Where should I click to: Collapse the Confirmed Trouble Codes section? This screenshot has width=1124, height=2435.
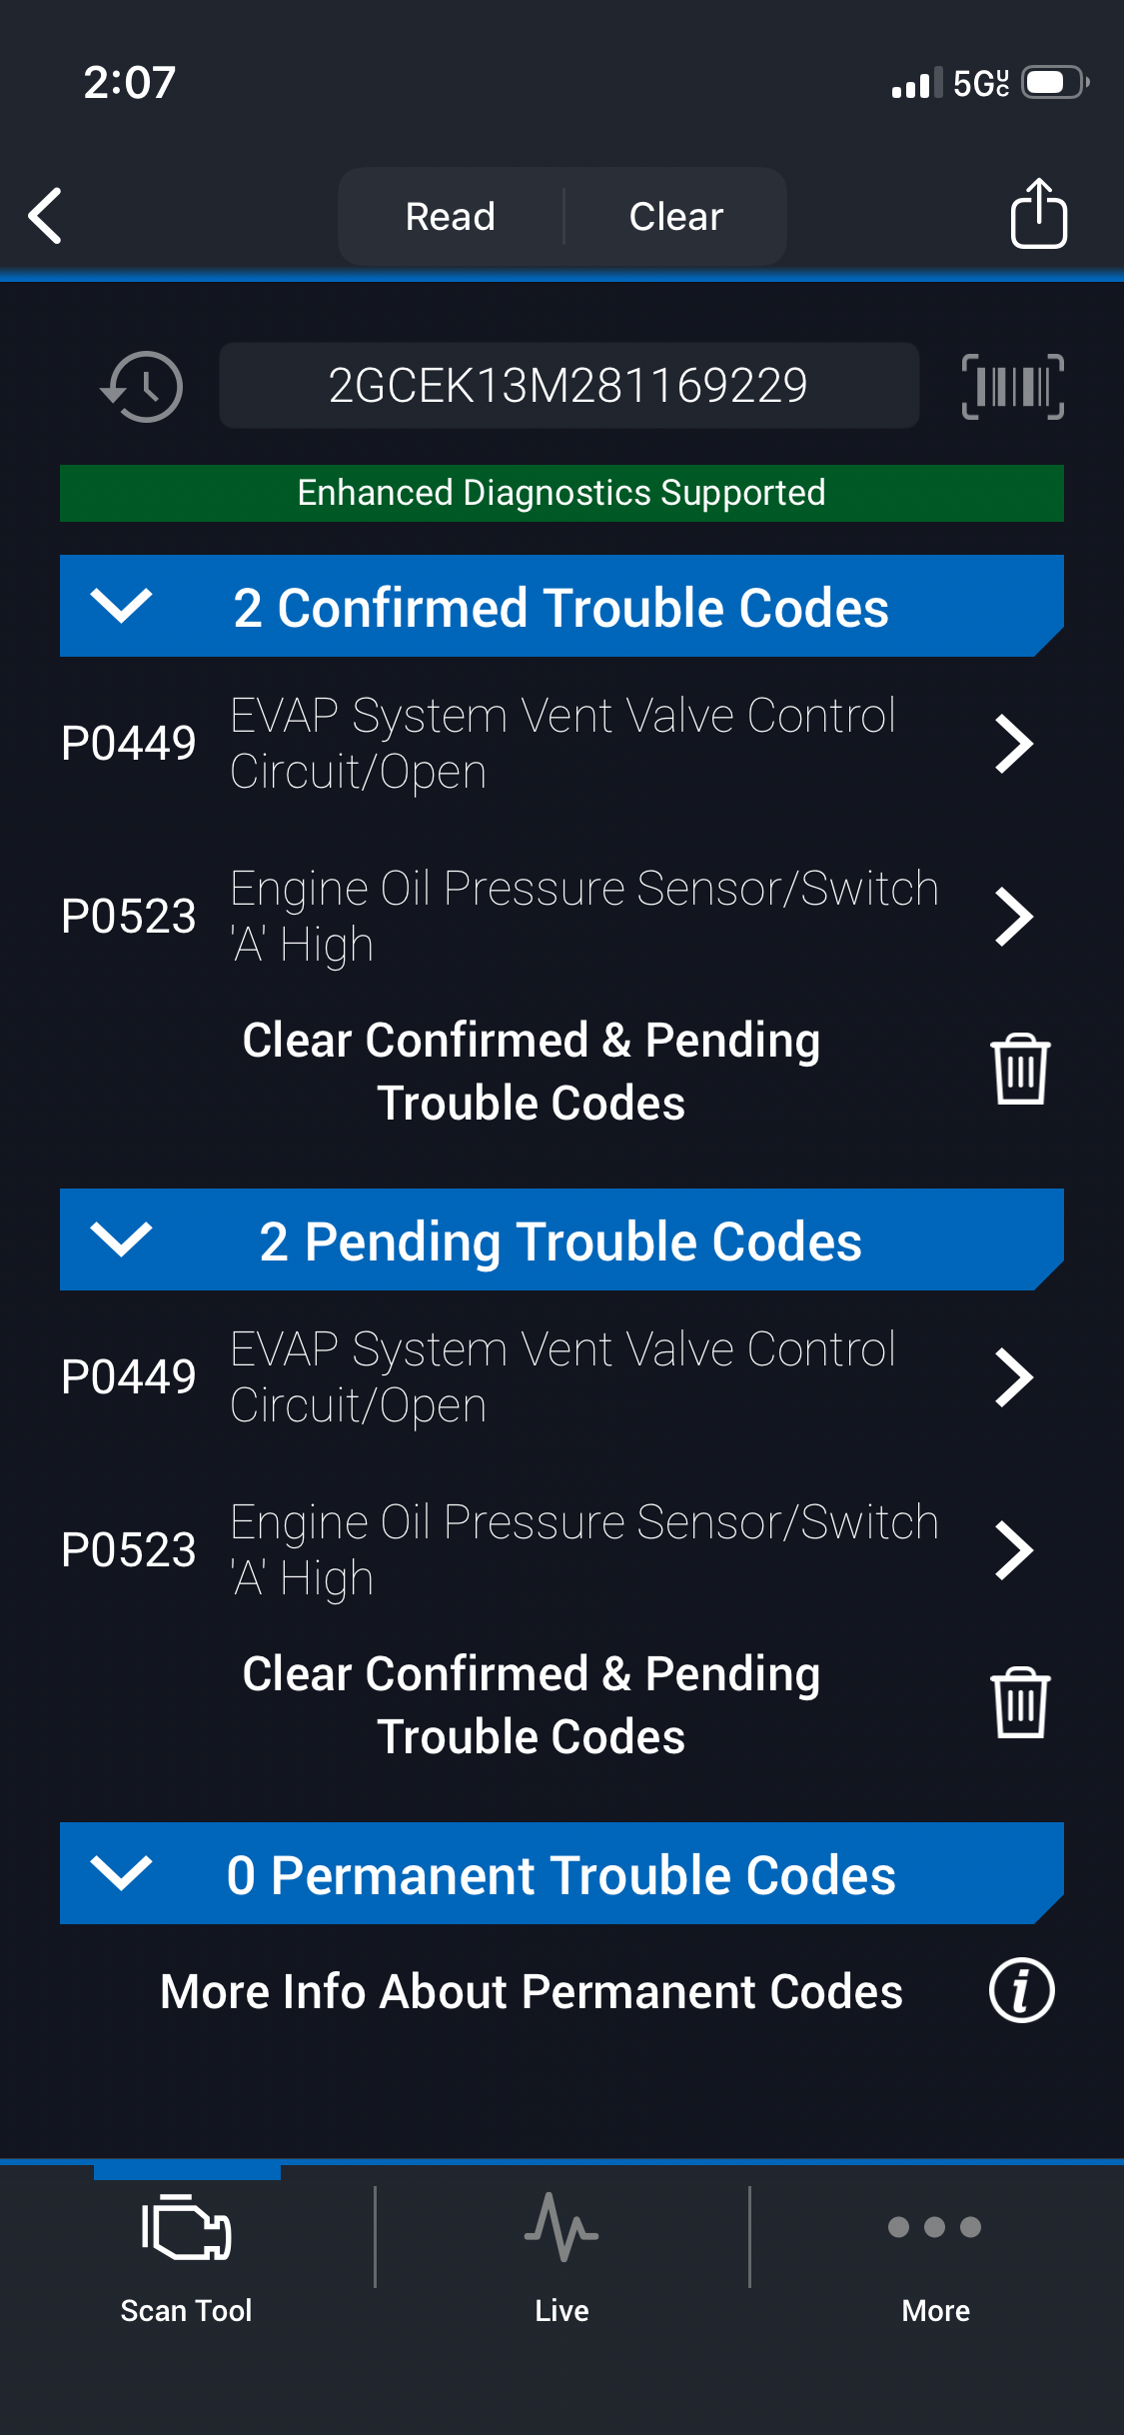pyautogui.click(x=121, y=606)
